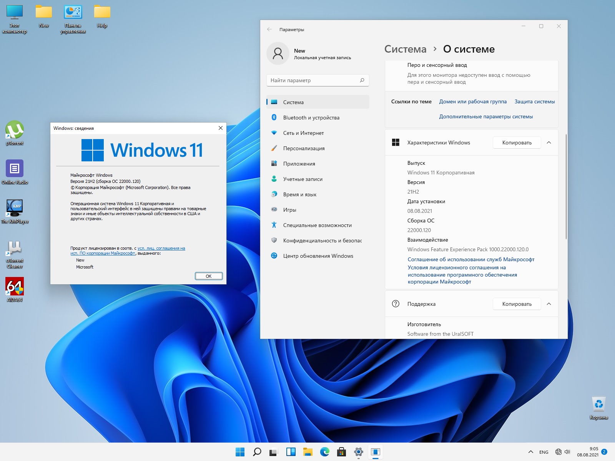The image size is (615, 461).
Task: Open the 'Этот компьютер' desktop icon
Action: click(15, 19)
